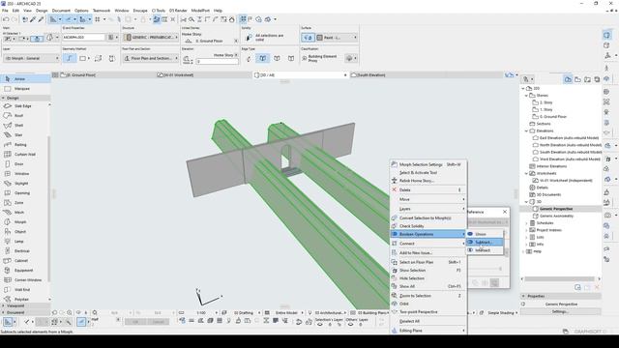This screenshot has height=348, width=619.
Task: Click the Navigator horizontal scrollbar
Action: 560,279
